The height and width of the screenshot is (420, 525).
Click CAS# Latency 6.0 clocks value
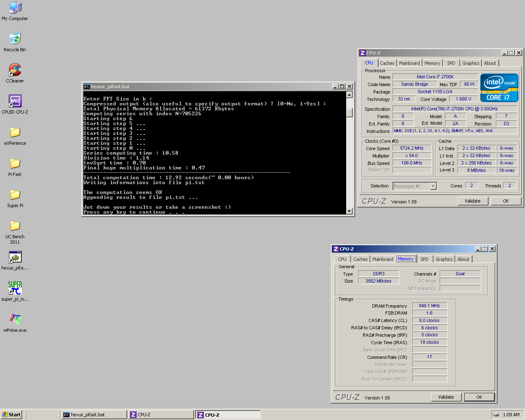pyautogui.click(x=429, y=320)
